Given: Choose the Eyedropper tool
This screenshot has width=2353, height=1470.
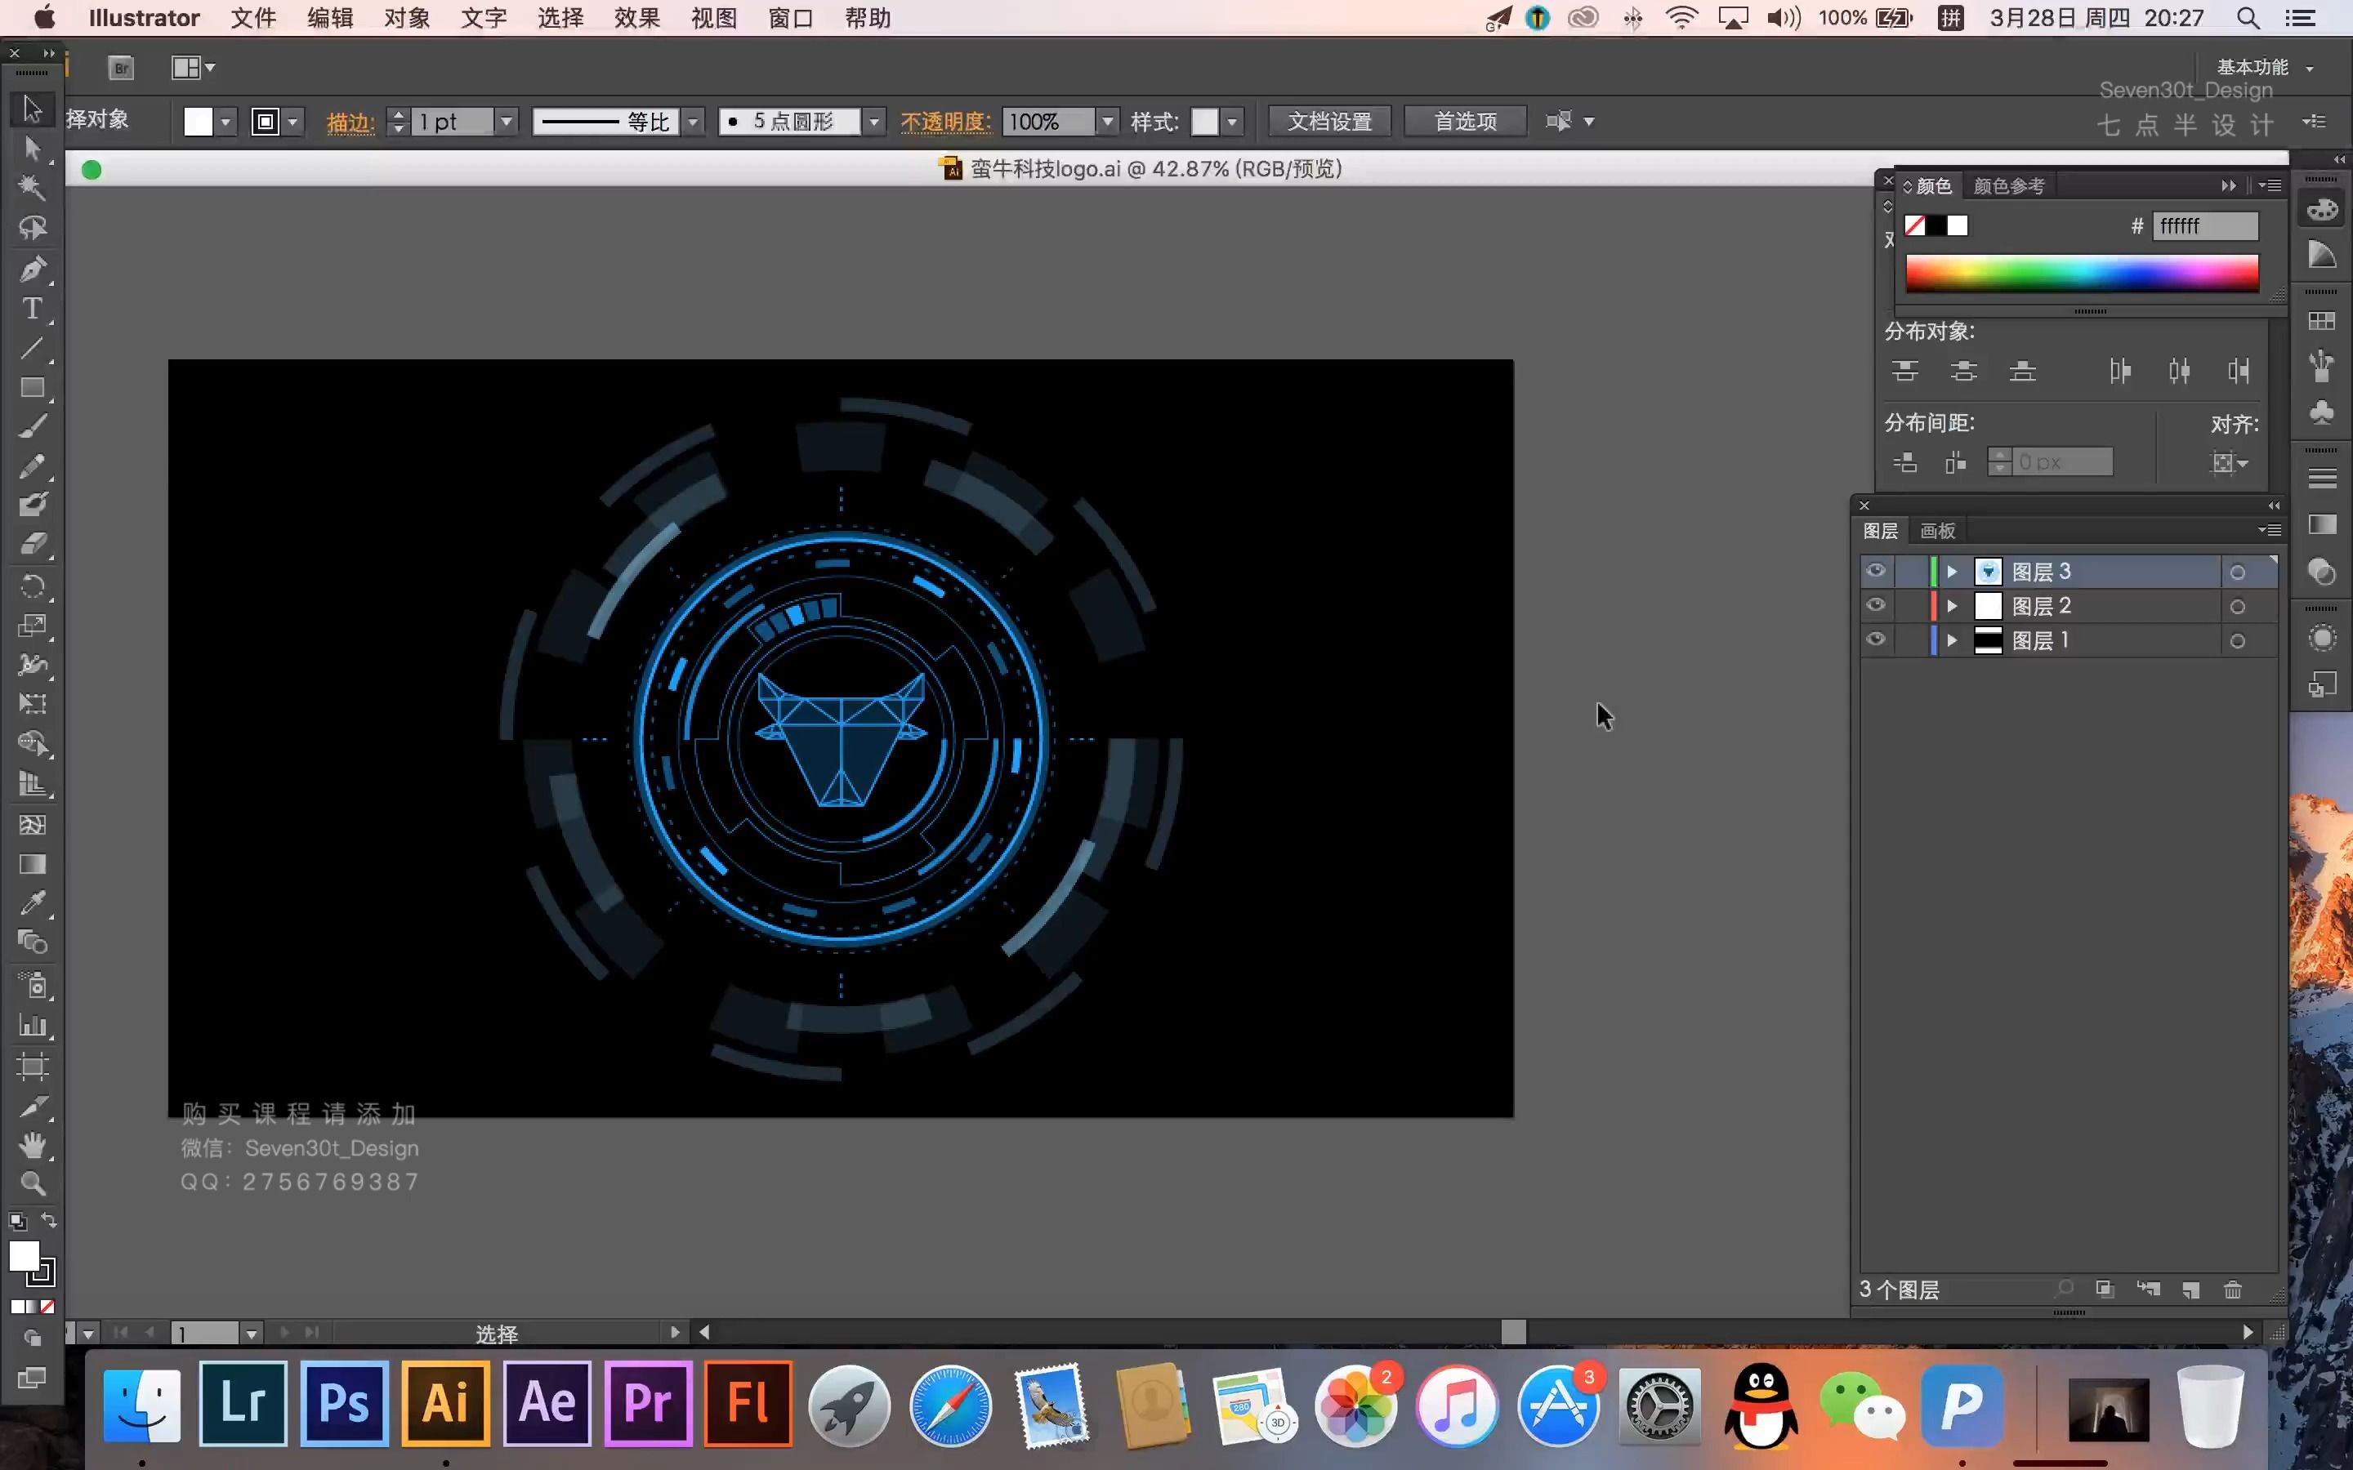Looking at the screenshot, I should (x=32, y=903).
